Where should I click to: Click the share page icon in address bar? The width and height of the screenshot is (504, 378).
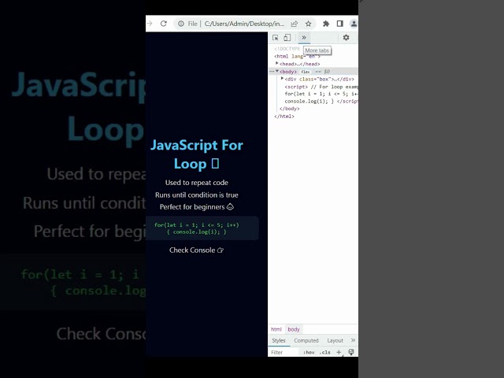coord(294,24)
